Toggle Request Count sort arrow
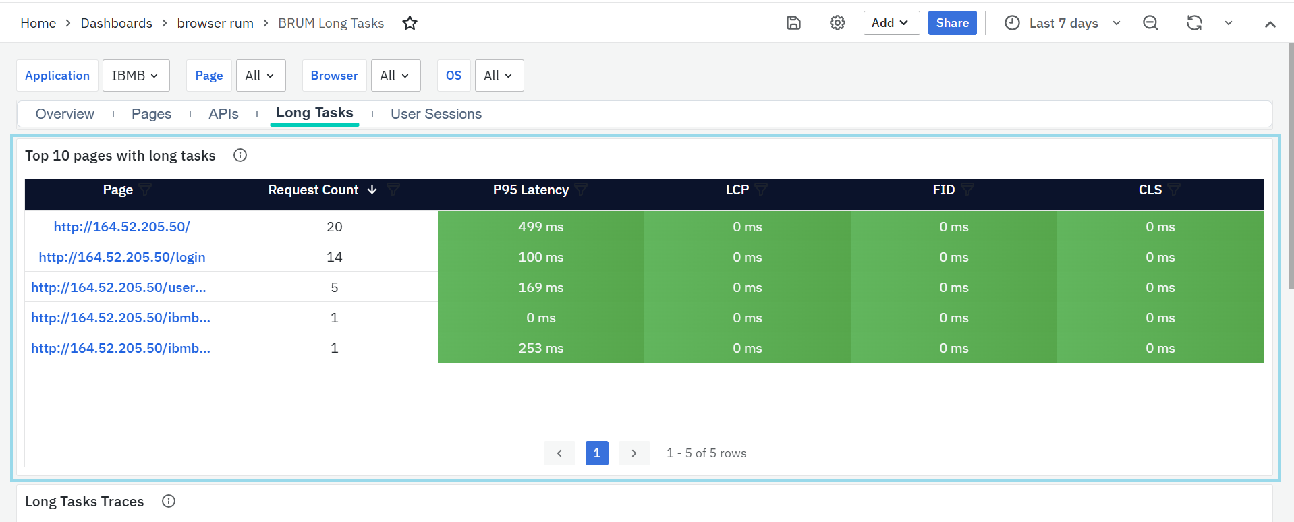The height and width of the screenshot is (522, 1294). 372,190
